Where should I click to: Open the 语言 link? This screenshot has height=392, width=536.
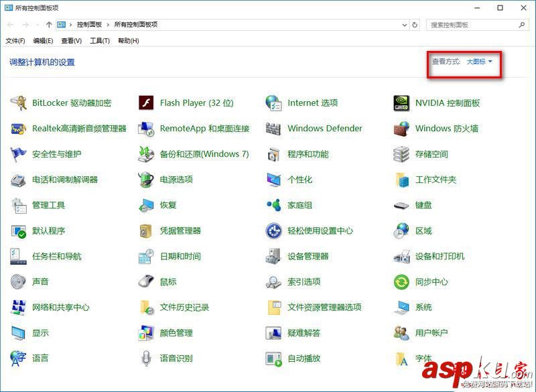pyautogui.click(x=40, y=358)
